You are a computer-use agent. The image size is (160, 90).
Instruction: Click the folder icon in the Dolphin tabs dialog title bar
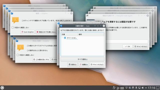pyautogui.click(x=12, y=13)
